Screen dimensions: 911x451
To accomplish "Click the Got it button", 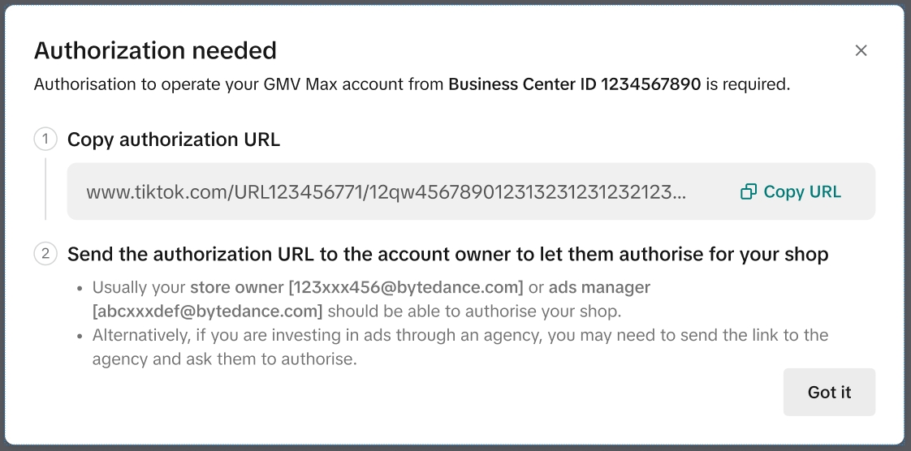I will (x=829, y=392).
